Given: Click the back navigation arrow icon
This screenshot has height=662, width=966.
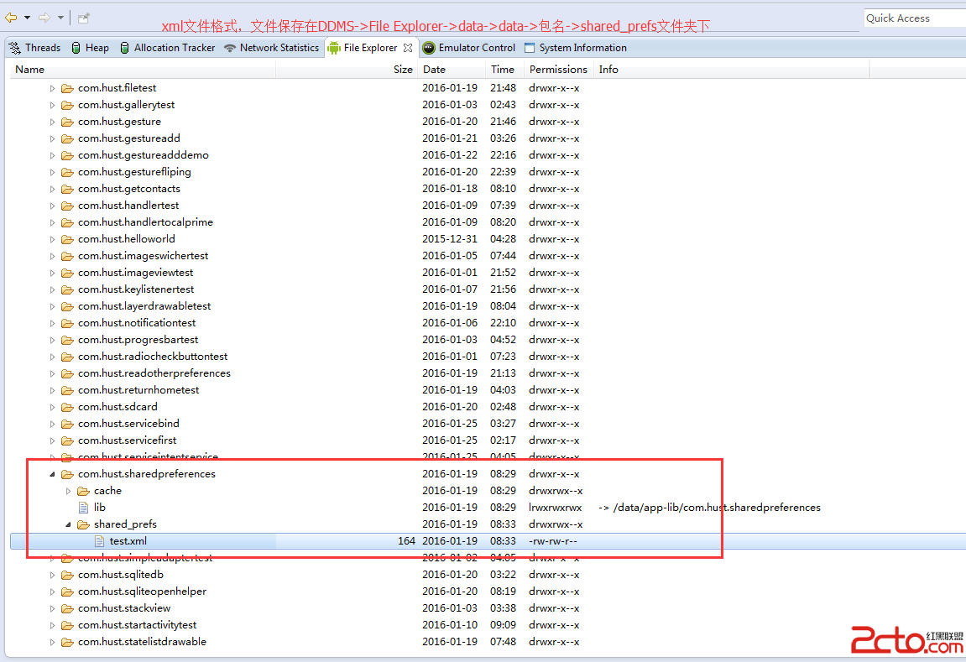Looking at the screenshot, I should click(11, 18).
